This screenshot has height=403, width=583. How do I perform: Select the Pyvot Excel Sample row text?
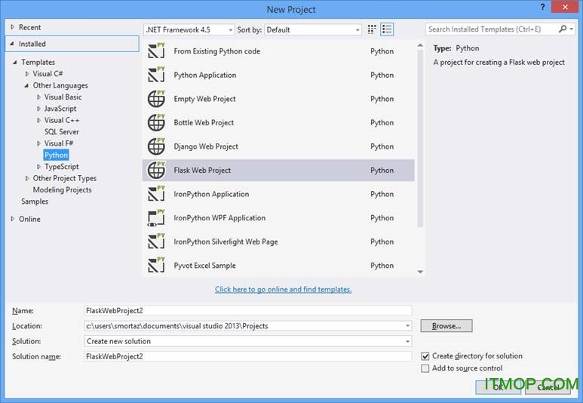click(204, 266)
